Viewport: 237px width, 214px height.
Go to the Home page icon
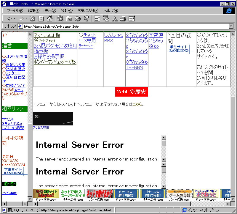49,19
